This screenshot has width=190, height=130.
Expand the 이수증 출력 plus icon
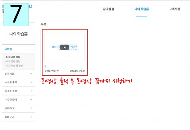pyautogui.click(x=31, y=100)
